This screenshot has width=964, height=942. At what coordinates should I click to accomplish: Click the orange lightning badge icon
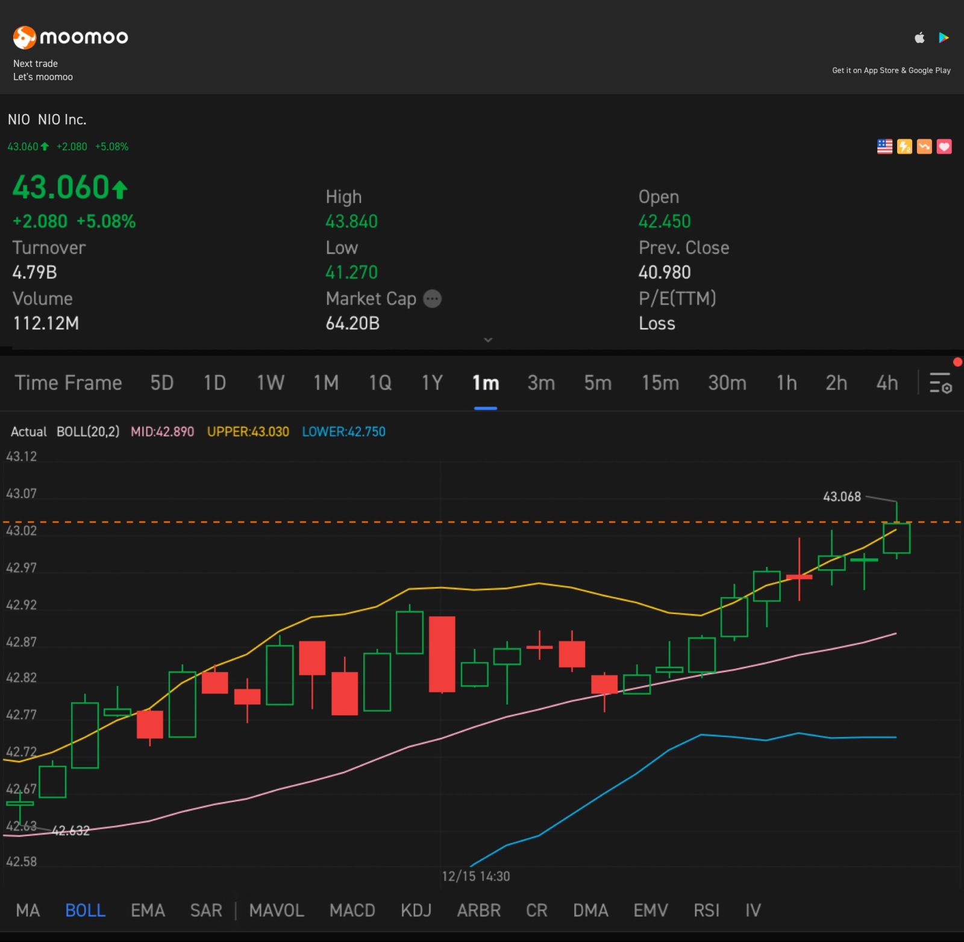tap(904, 147)
